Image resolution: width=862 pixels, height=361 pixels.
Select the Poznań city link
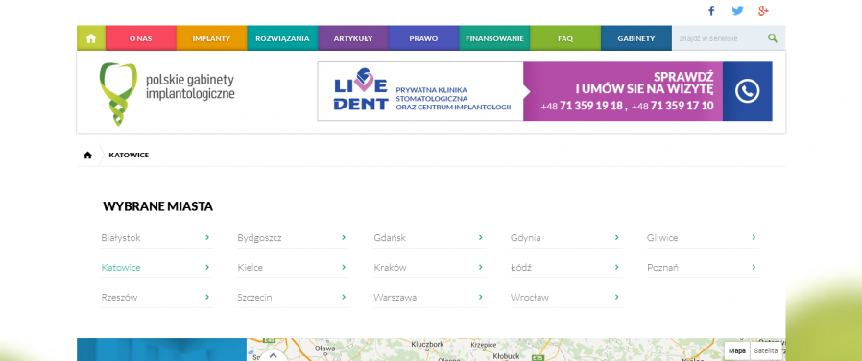coord(662,268)
